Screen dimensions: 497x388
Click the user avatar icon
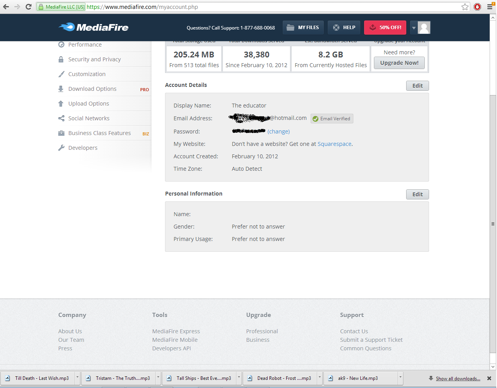(x=424, y=28)
